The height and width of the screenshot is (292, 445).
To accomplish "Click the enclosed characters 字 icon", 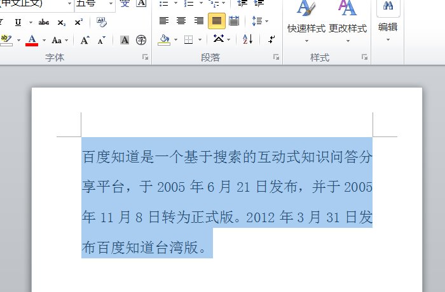I will (x=141, y=40).
